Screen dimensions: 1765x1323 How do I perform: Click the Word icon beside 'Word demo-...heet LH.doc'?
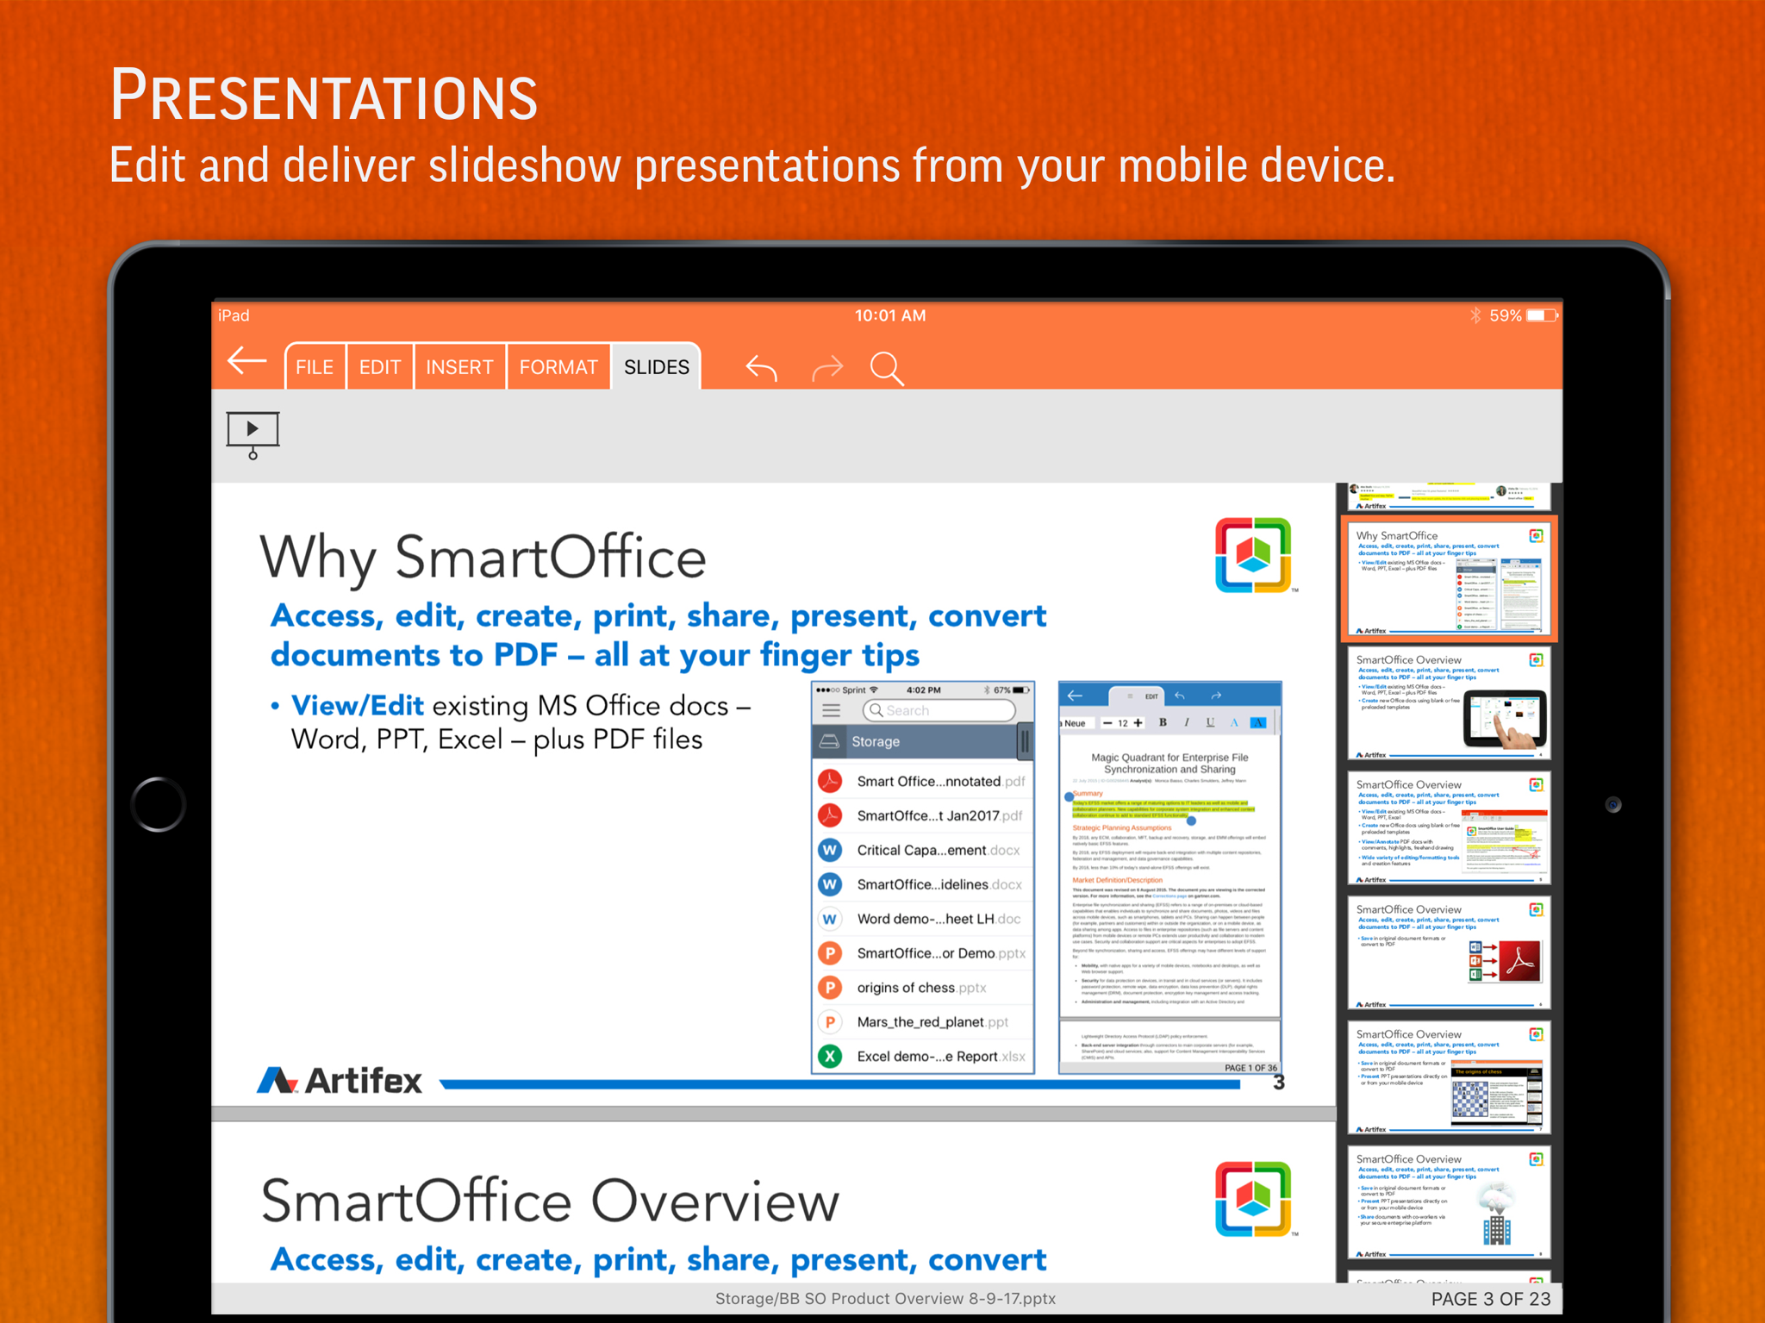pos(830,919)
